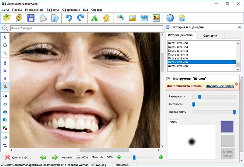
Task: Click the canvas horizontal scrollbar thumb
Action: [x=104, y=150]
